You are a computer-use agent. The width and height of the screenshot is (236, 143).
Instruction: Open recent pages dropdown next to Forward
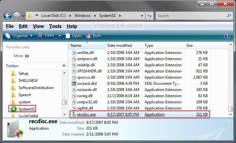click(23, 16)
